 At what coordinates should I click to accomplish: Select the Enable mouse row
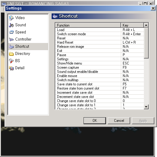point(99,76)
